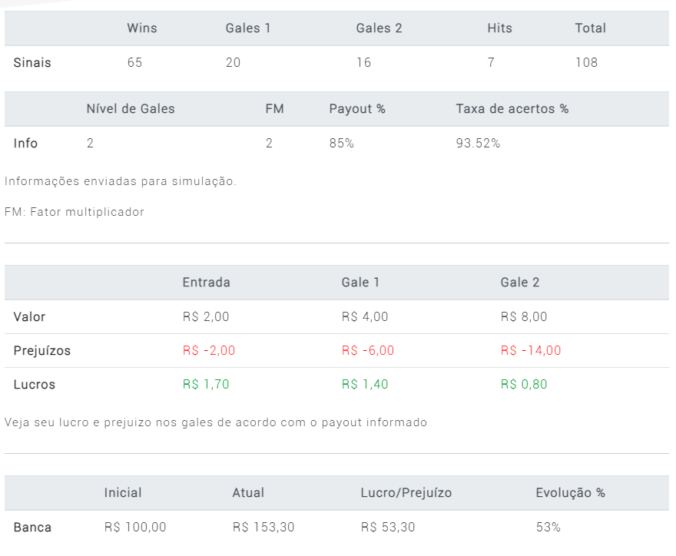This screenshot has height=556, width=676.
Task: Click the Gales 2 column header
Action: pyautogui.click(x=379, y=28)
